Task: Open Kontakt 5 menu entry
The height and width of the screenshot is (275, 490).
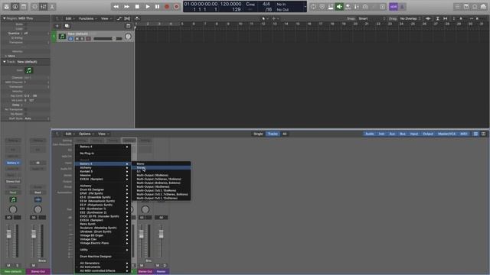Action: click(103, 171)
